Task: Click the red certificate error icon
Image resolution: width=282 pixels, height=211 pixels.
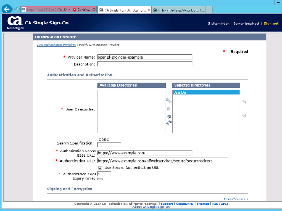Action: click(x=74, y=10)
